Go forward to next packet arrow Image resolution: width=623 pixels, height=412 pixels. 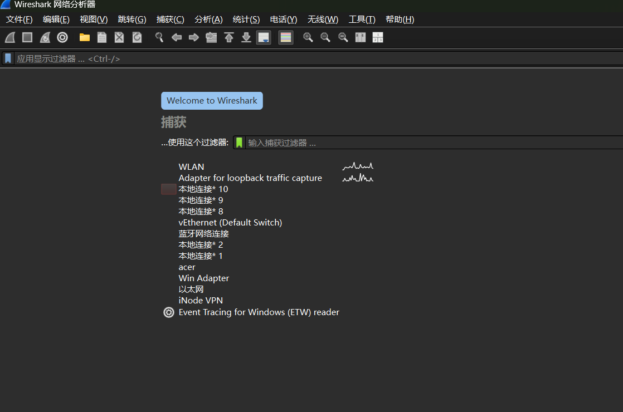(194, 37)
